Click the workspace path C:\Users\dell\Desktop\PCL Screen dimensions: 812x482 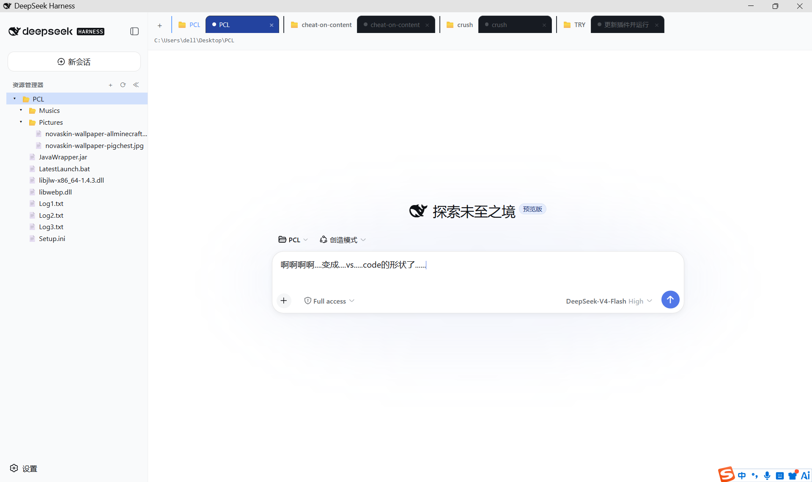coord(194,41)
